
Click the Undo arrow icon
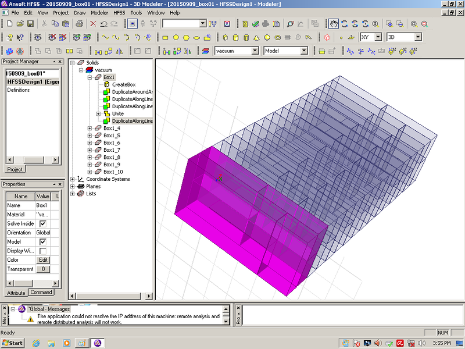point(103,24)
